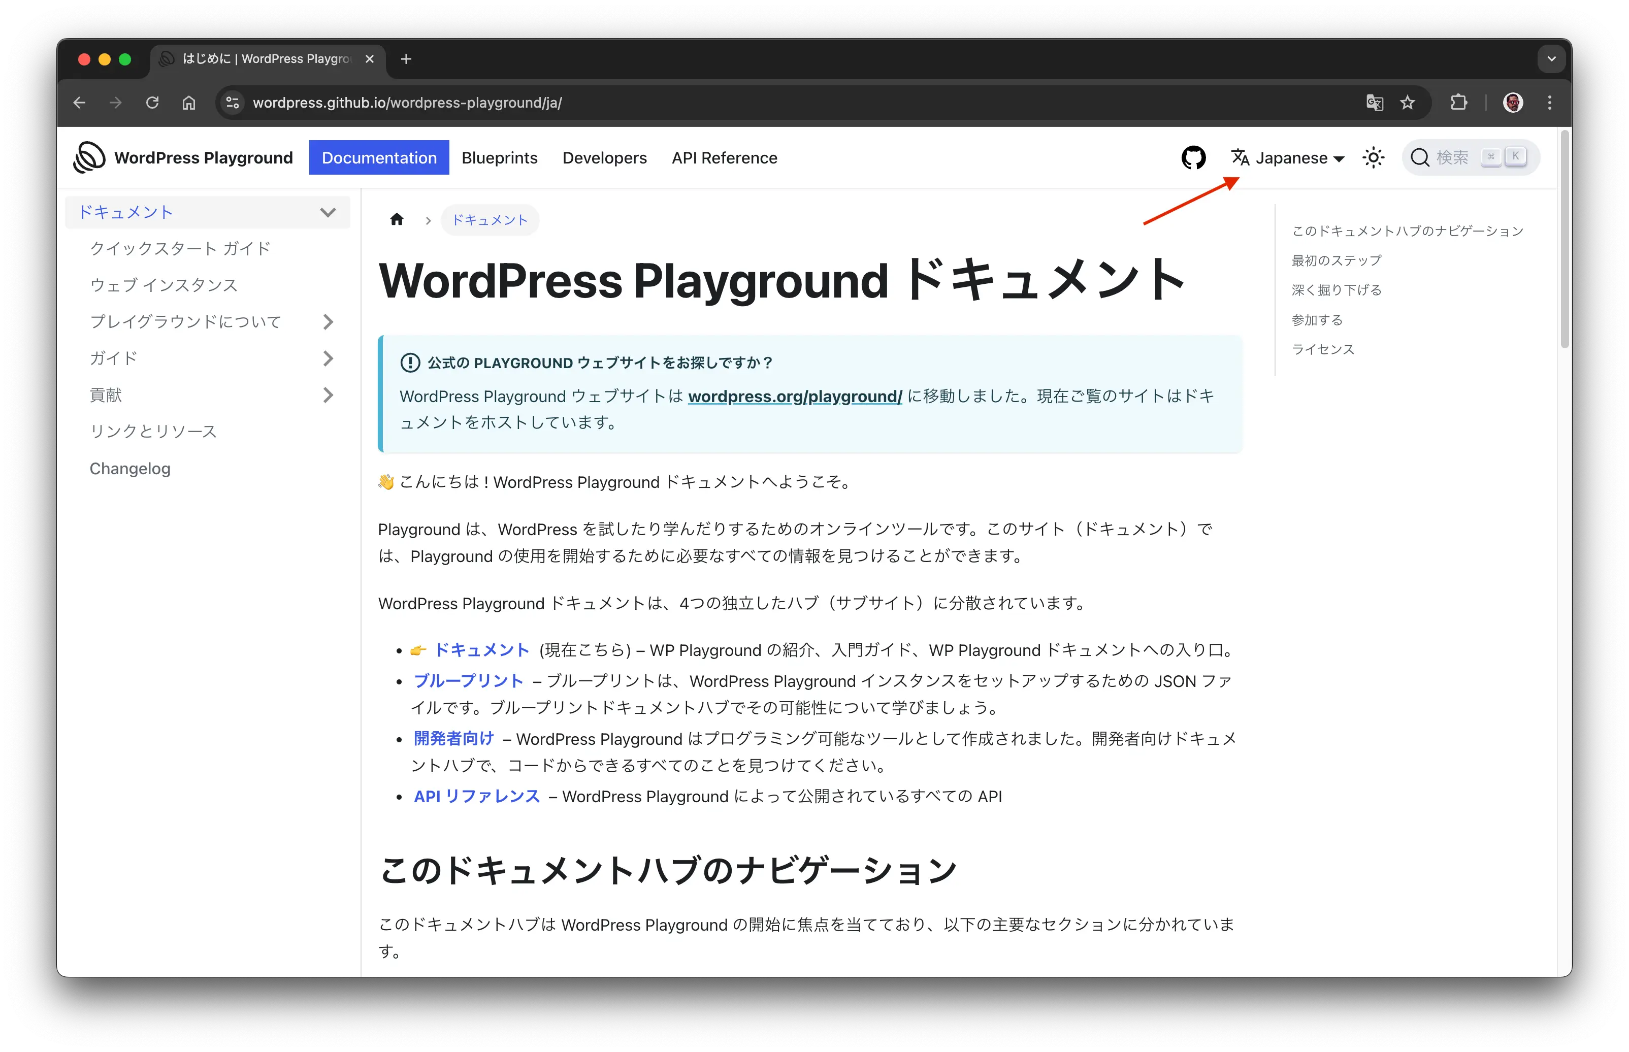
Task: Click the WordPress Playground logo
Action: [x=89, y=157]
